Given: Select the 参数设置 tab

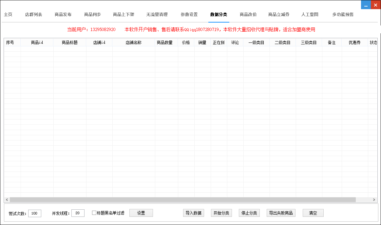Looking at the screenshot, I should [189, 15].
